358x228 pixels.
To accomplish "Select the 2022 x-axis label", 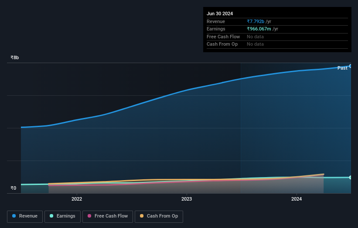I will point(77,199).
